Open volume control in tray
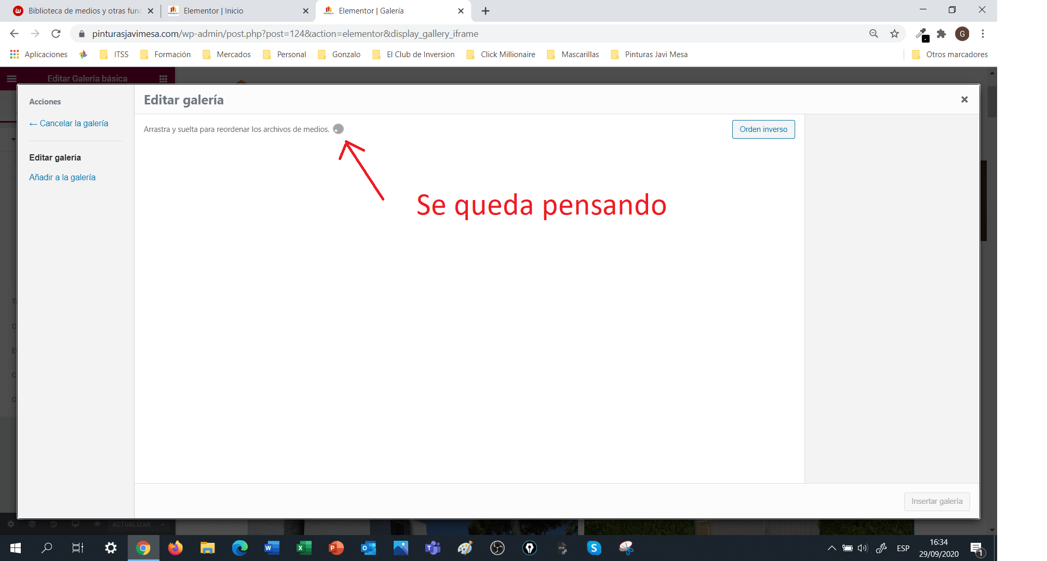1047x561 pixels. click(x=863, y=548)
